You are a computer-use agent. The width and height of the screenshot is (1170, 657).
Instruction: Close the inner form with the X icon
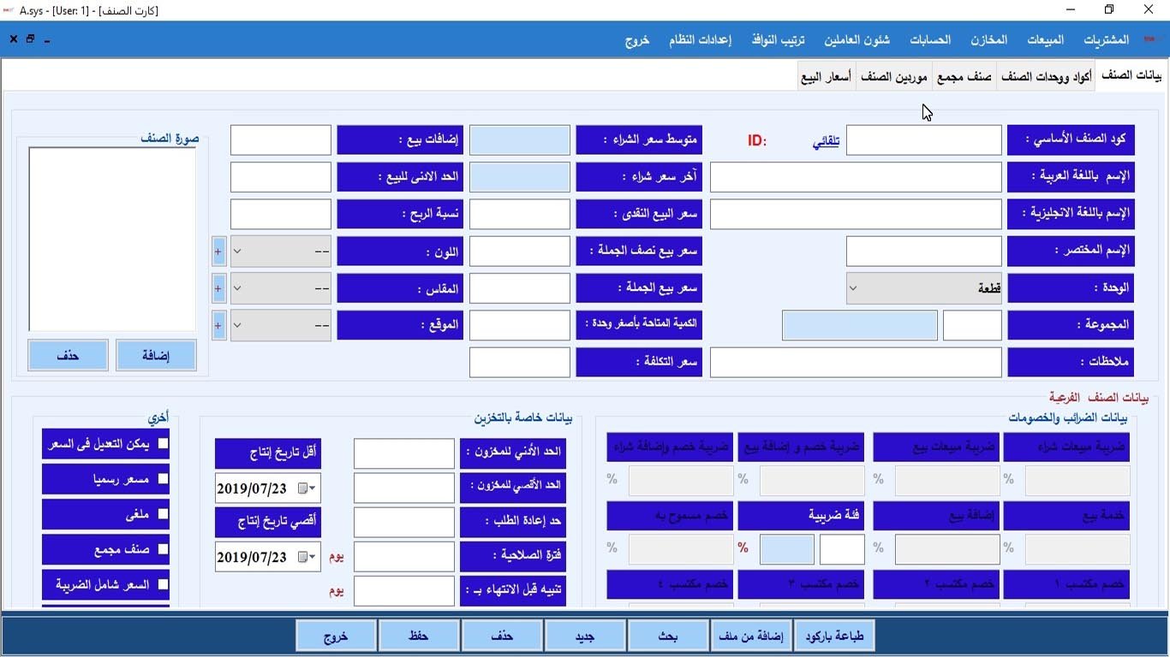(x=13, y=39)
